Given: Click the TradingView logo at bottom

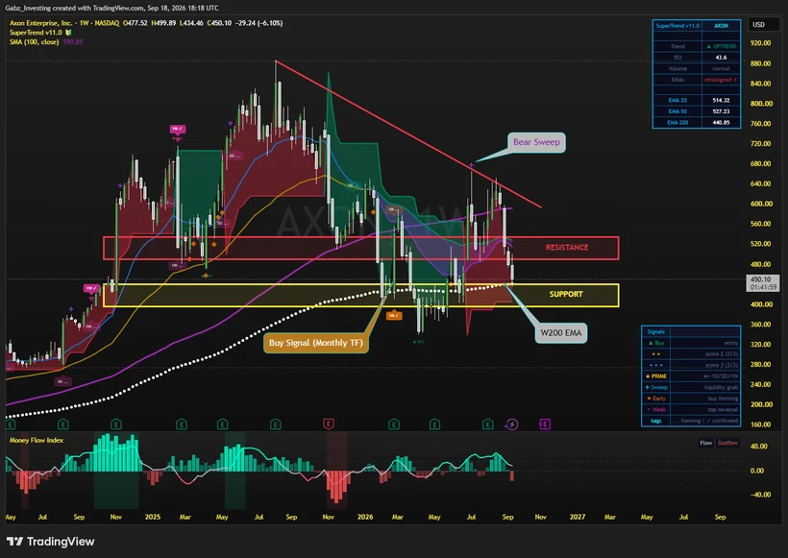Looking at the screenshot, I should click(50, 542).
